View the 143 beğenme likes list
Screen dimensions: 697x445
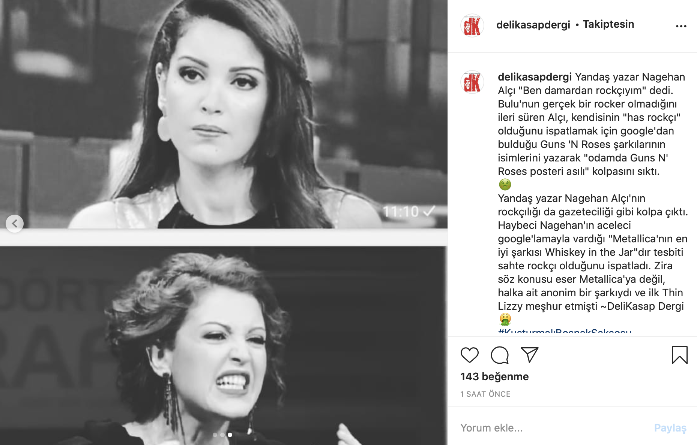point(494,376)
